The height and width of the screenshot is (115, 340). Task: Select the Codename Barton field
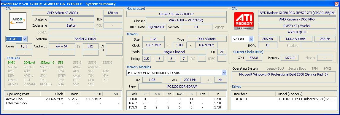pos(72,25)
